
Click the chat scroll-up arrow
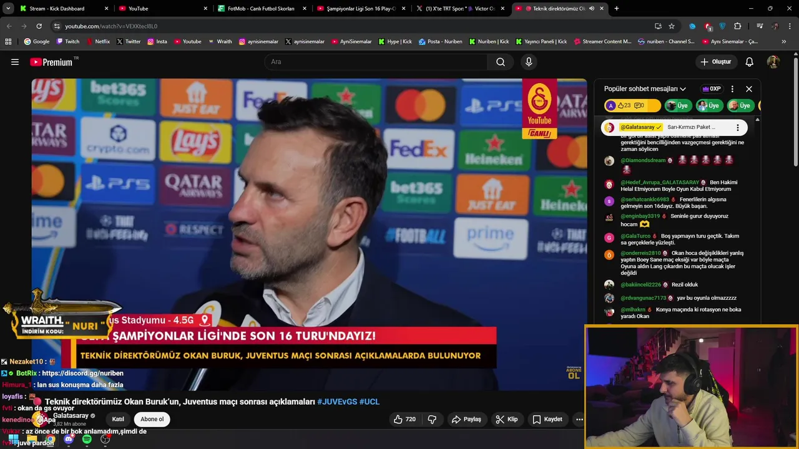click(x=757, y=119)
